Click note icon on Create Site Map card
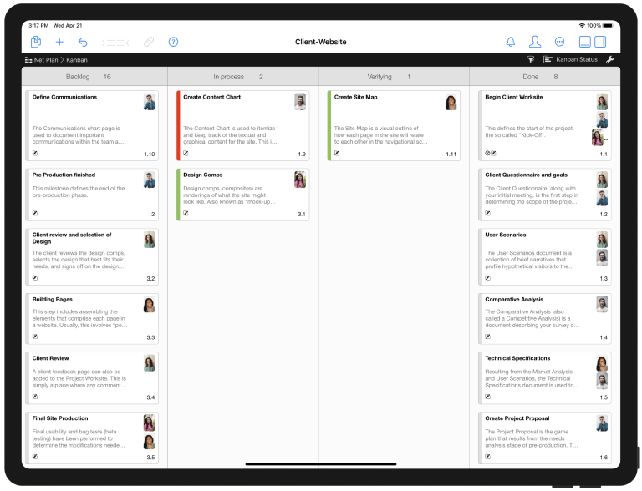 tap(337, 154)
